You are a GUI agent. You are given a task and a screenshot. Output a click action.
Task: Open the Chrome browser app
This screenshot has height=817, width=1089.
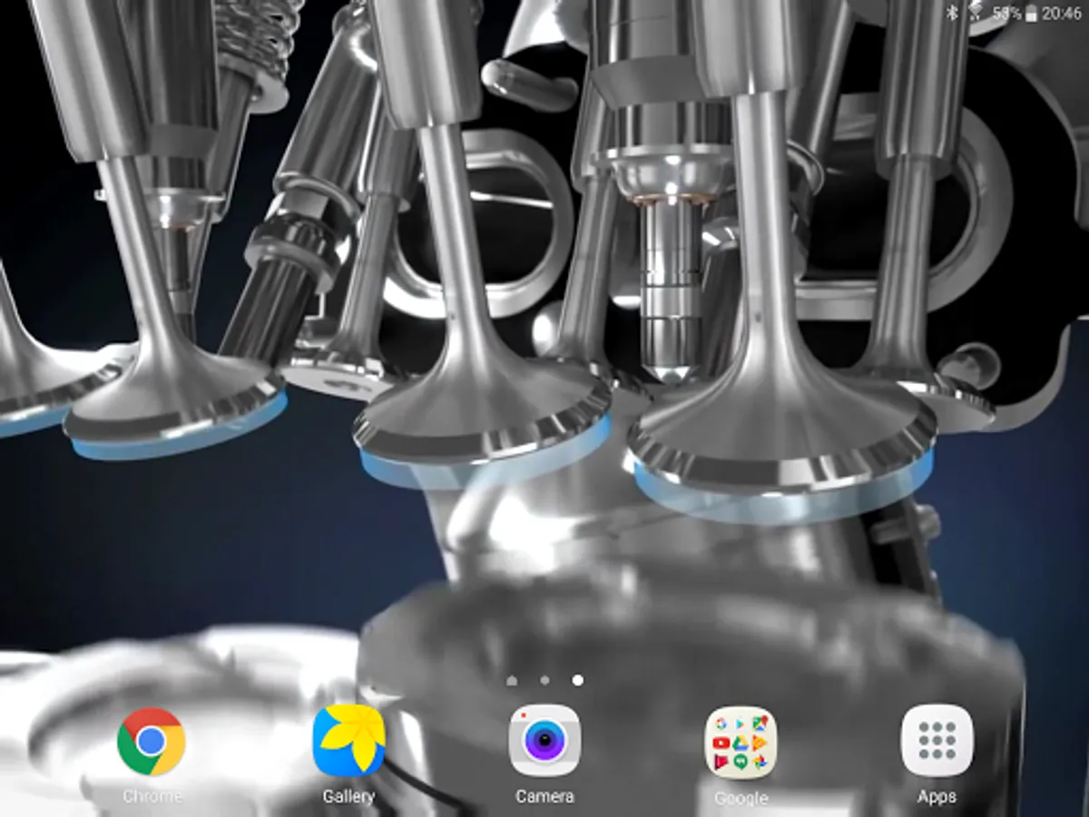151,741
